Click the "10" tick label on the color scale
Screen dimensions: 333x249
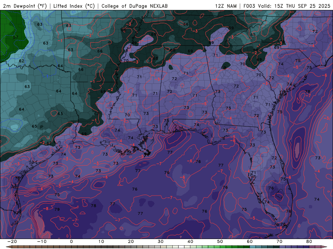101,242
